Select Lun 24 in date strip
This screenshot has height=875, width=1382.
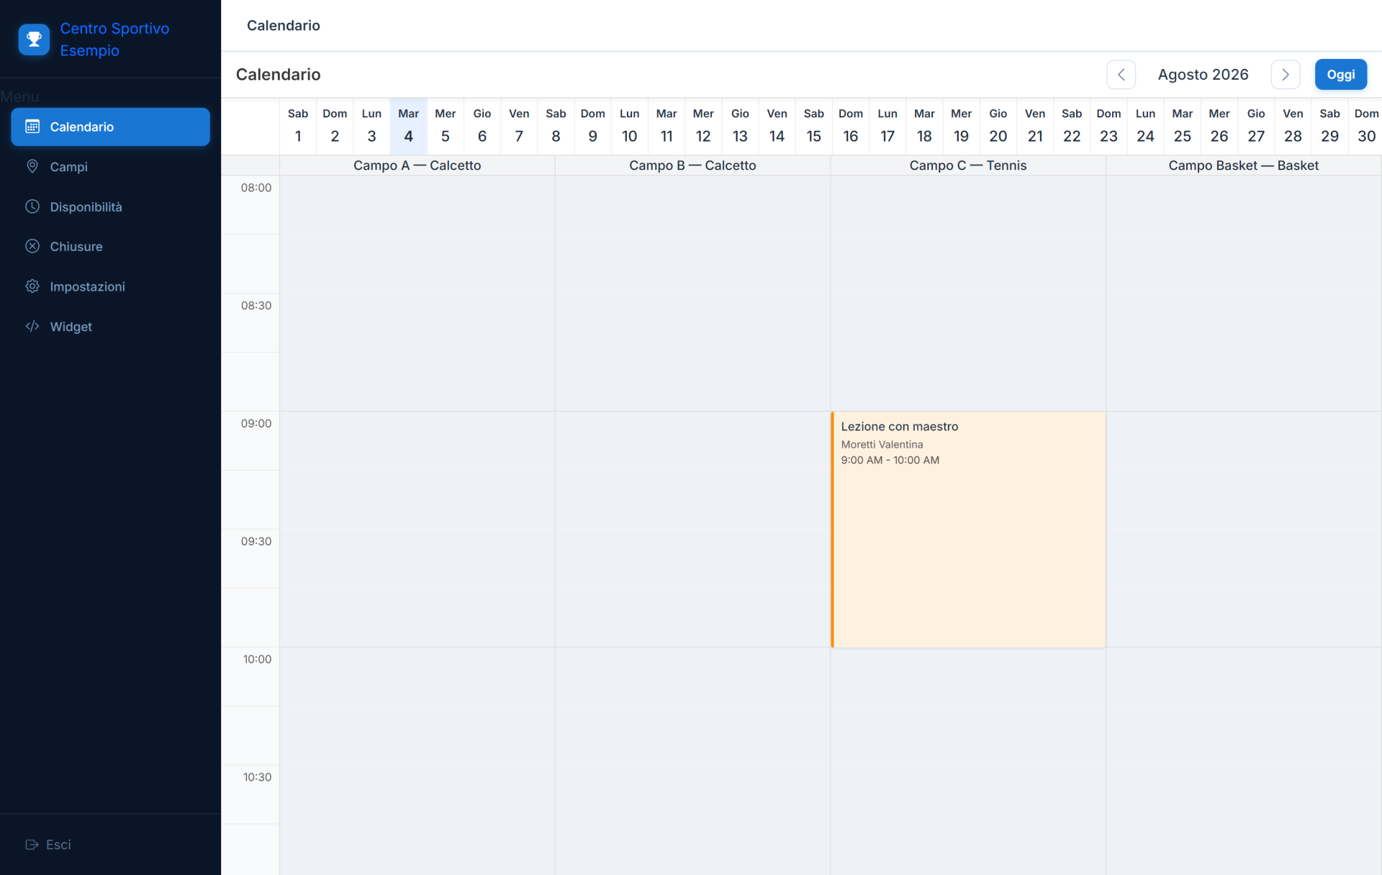(x=1145, y=126)
